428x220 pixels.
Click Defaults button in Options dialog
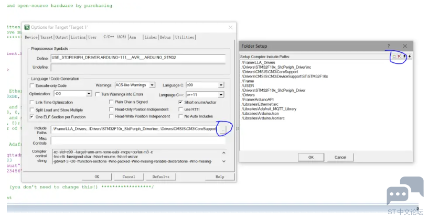coord(160,177)
